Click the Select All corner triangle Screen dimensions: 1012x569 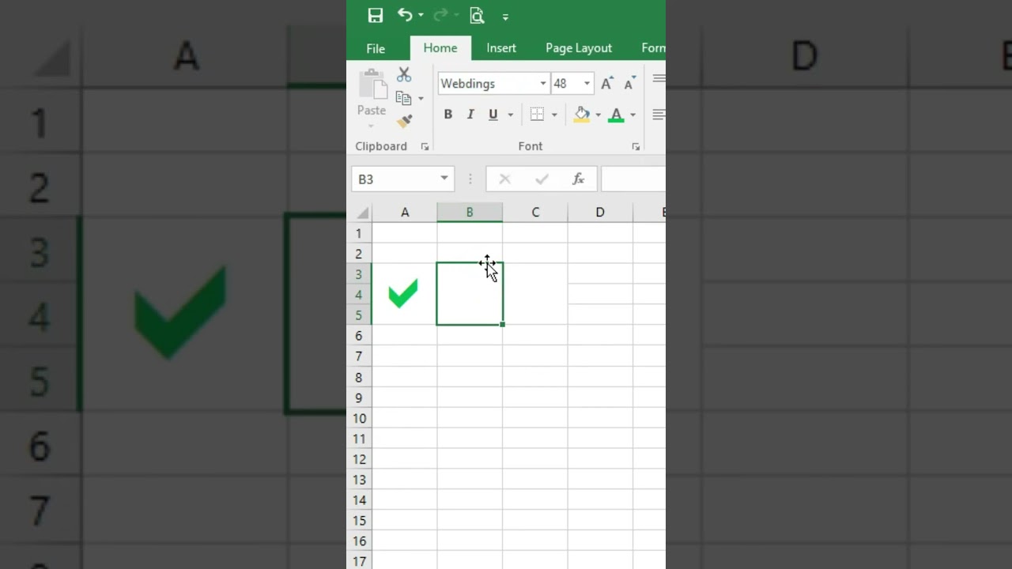coord(361,213)
